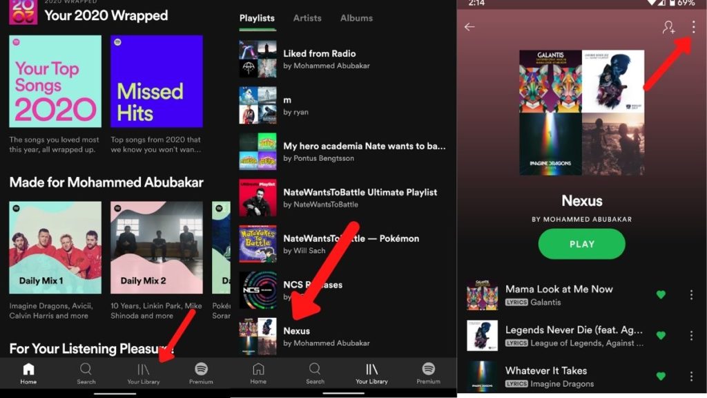Toggle the heart on Legends Never Die
This screenshot has height=398, width=707.
(661, 335)
